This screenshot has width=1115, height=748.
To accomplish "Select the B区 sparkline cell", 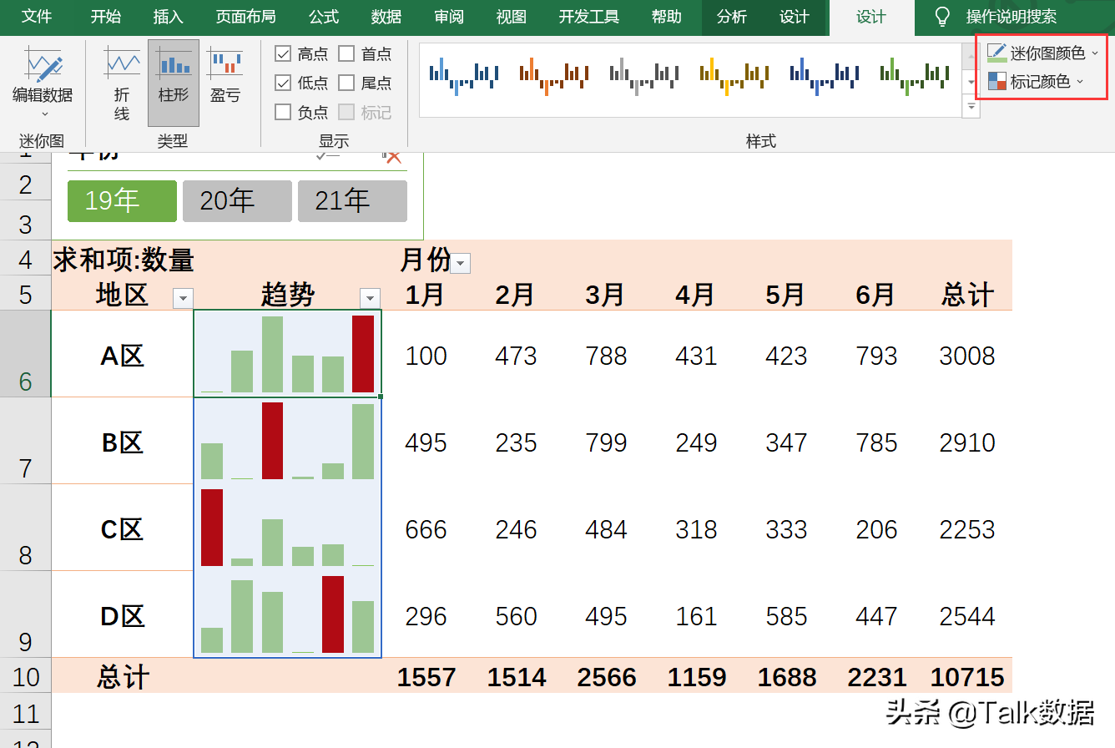I will (x=288, y=441).
